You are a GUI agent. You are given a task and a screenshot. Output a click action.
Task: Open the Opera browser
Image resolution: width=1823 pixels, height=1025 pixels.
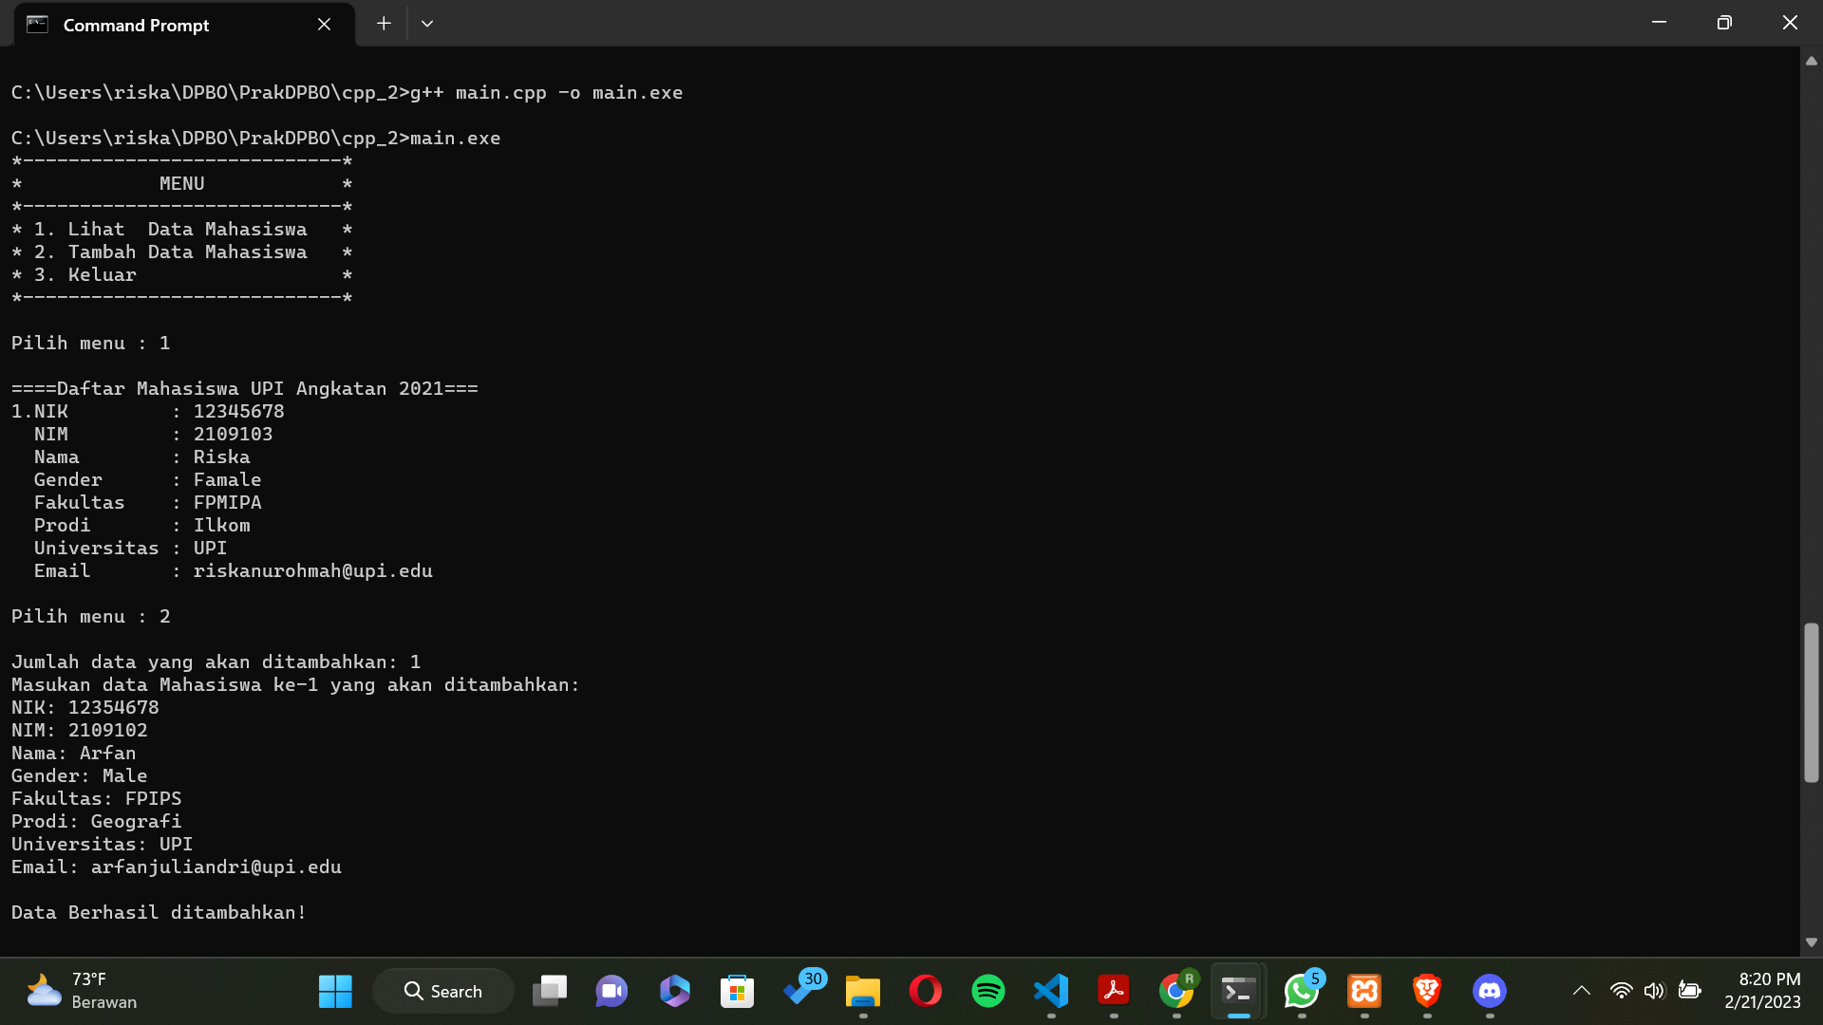[926, 991]
